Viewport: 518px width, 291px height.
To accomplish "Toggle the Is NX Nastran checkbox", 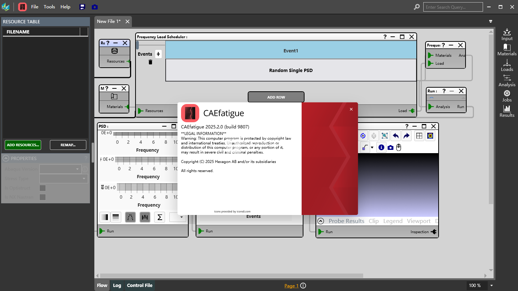I will pyautogui.click(x=43, y=197).
